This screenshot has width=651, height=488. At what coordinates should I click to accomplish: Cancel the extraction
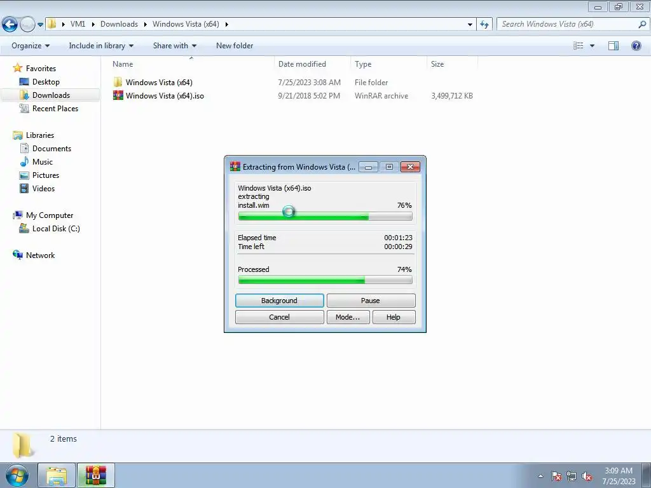pos(280,317)
